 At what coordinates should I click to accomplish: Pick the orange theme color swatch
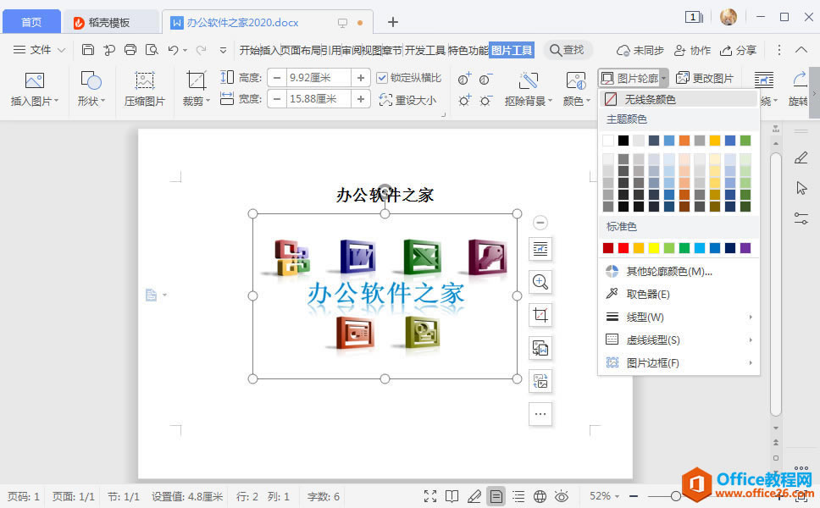tap(684, 140)
